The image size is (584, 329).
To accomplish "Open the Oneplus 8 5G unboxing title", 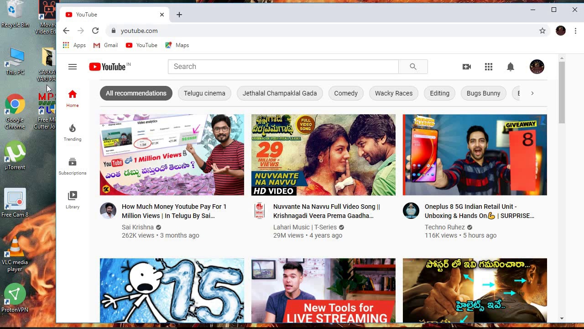I will [480, 211].
